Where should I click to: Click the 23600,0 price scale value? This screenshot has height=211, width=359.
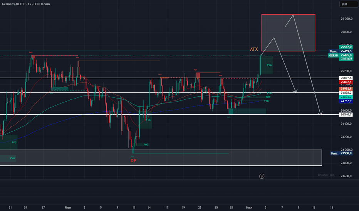pyautogui.click(x=346, y=176)
